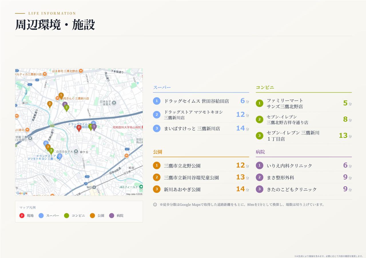Image resolution: width=366 pixels, height=258 pixels.
Task: Click the green number 1 badge beside ファミリーマート
Action: pos(259,103)
